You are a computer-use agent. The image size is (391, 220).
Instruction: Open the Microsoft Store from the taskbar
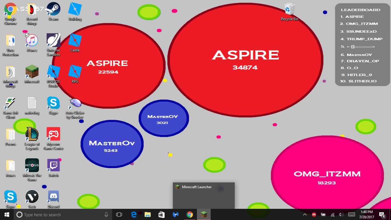[161, 215]
